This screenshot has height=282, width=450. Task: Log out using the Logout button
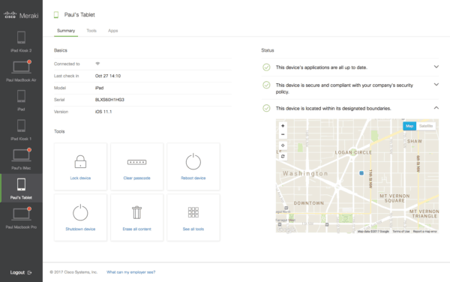(21, 272)
